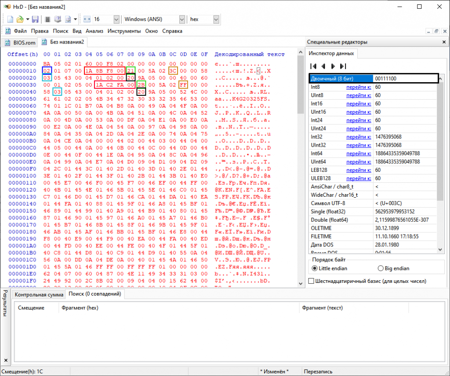Select the Инспектор данных tab

click(331, 53)
